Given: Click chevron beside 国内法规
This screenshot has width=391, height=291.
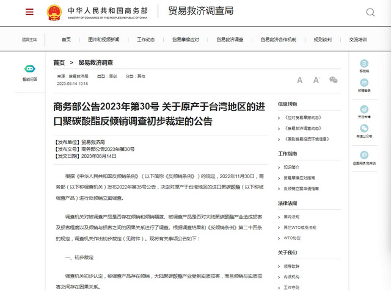Looking at the screenshot, I should 279,217.
